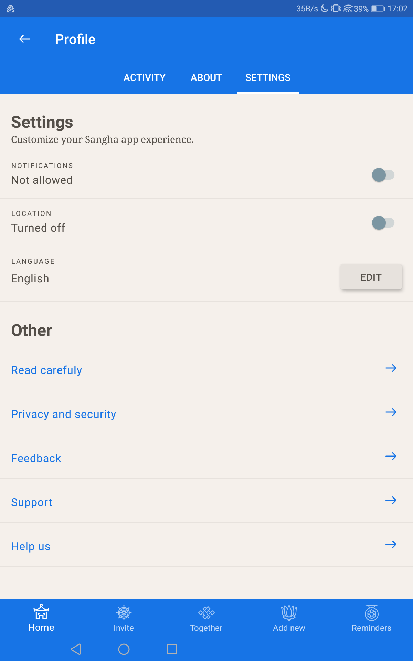413x661 pixels.
Task: Open Feedback using its arrow
Action: 391,456
